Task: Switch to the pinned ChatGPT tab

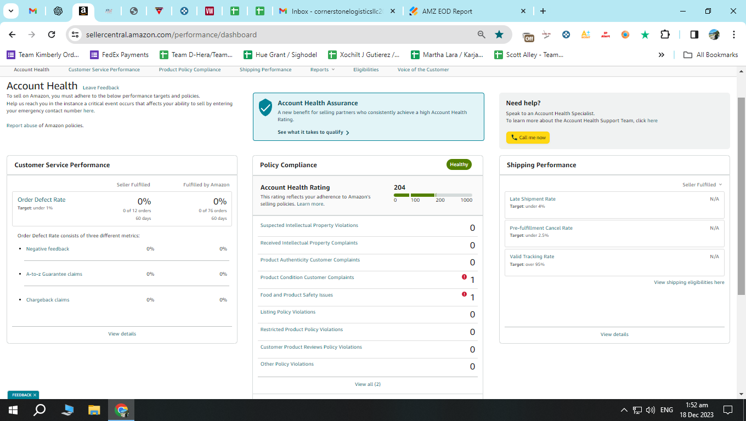Action: pyautogui.click(x=58, y=11)
